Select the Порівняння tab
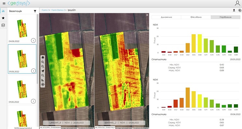The width and height of the screenshot is (242, 129). [x=225, y=17]
